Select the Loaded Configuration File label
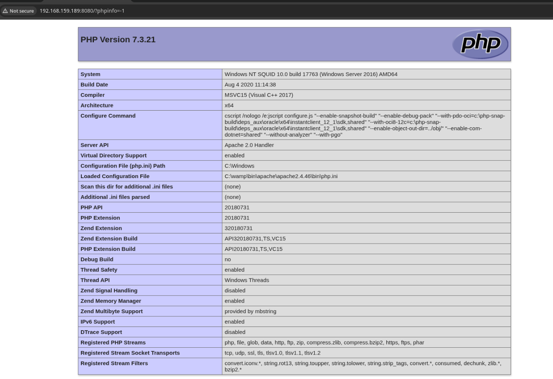The image size is (553, 379). point(115,176)
